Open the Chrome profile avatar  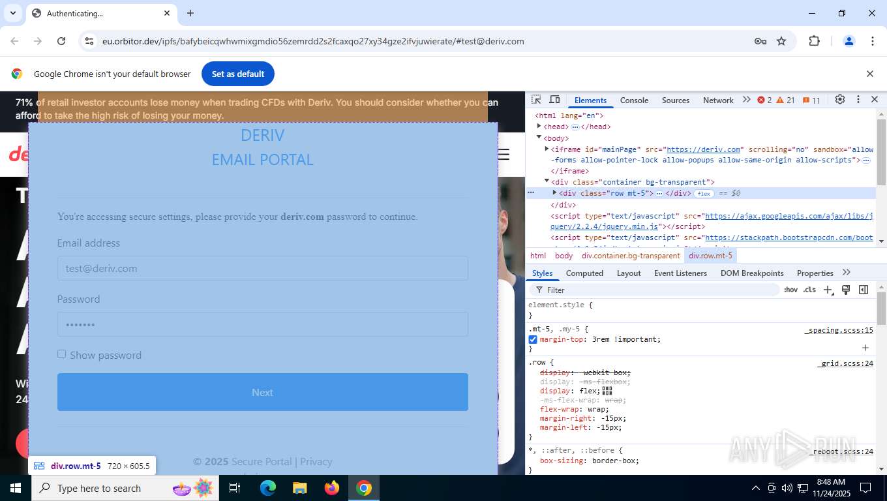click(x=849, y=41)
